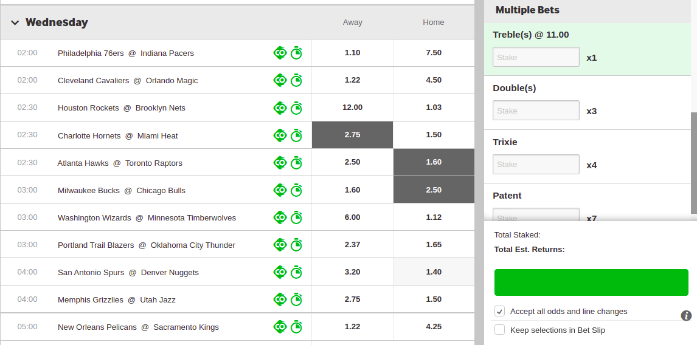Open the bet slip info icon
The image size is (697, 345).
686,315
